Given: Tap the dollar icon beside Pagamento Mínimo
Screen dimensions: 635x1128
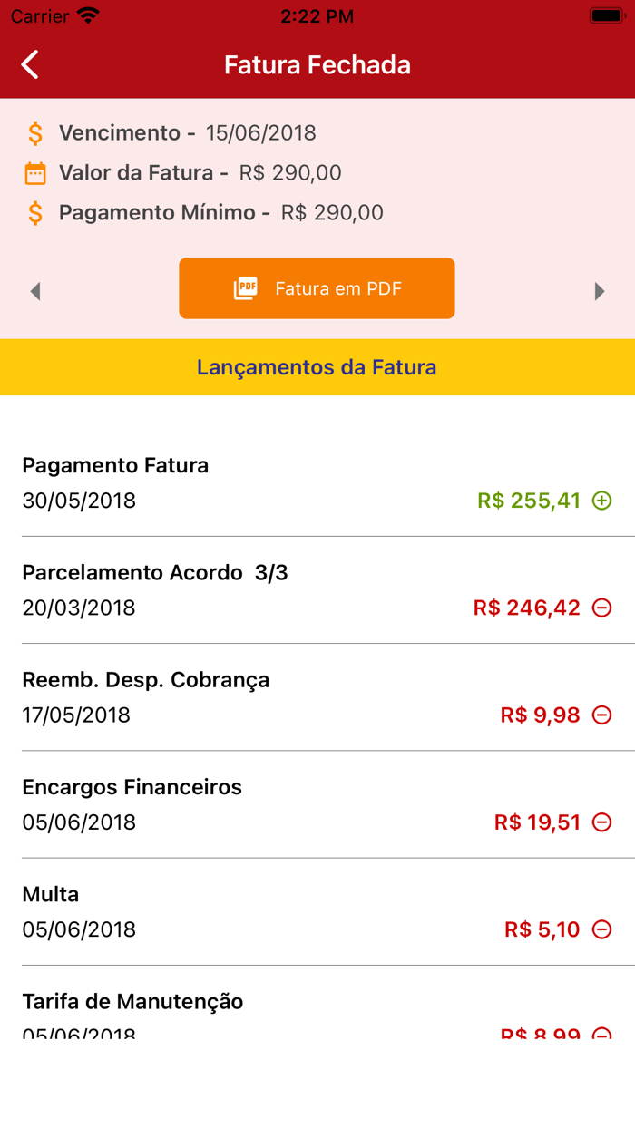Looking at the screenshot, I should pos(34,212).
